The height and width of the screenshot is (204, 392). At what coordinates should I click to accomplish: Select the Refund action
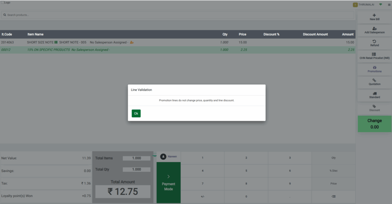point(374,43)
